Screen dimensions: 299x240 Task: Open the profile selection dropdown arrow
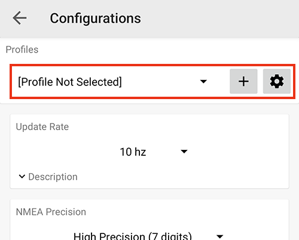[203, 81]
